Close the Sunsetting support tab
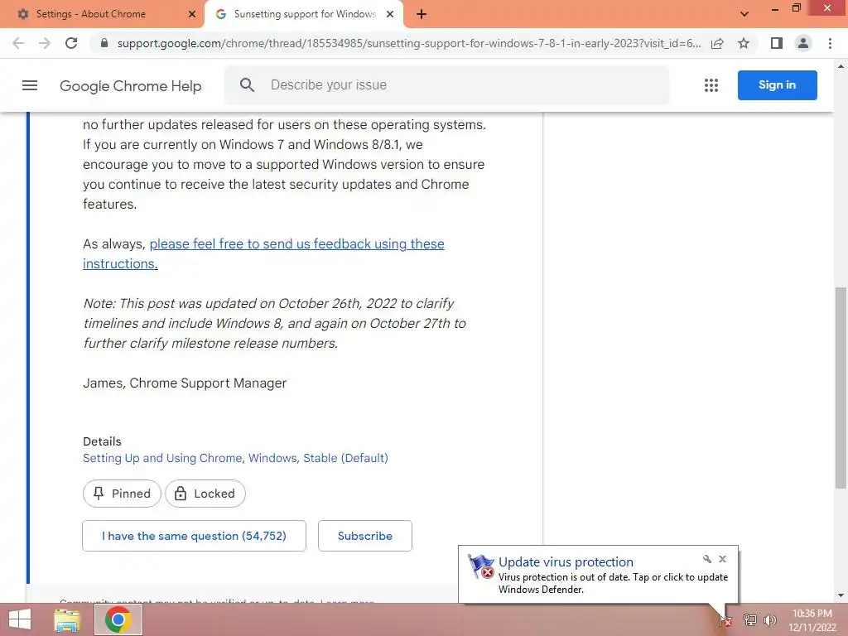 (390, 14)
